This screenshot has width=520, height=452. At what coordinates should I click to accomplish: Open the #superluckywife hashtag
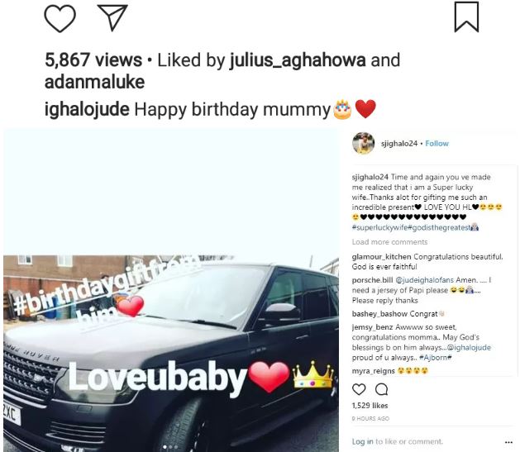[379, 228]
